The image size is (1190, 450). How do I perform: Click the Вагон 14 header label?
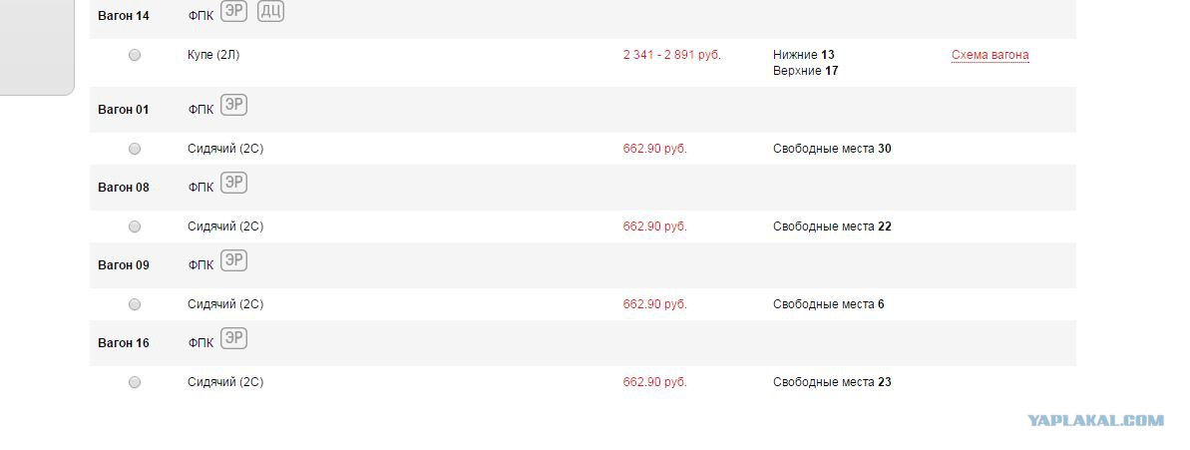tap(124, 15)
